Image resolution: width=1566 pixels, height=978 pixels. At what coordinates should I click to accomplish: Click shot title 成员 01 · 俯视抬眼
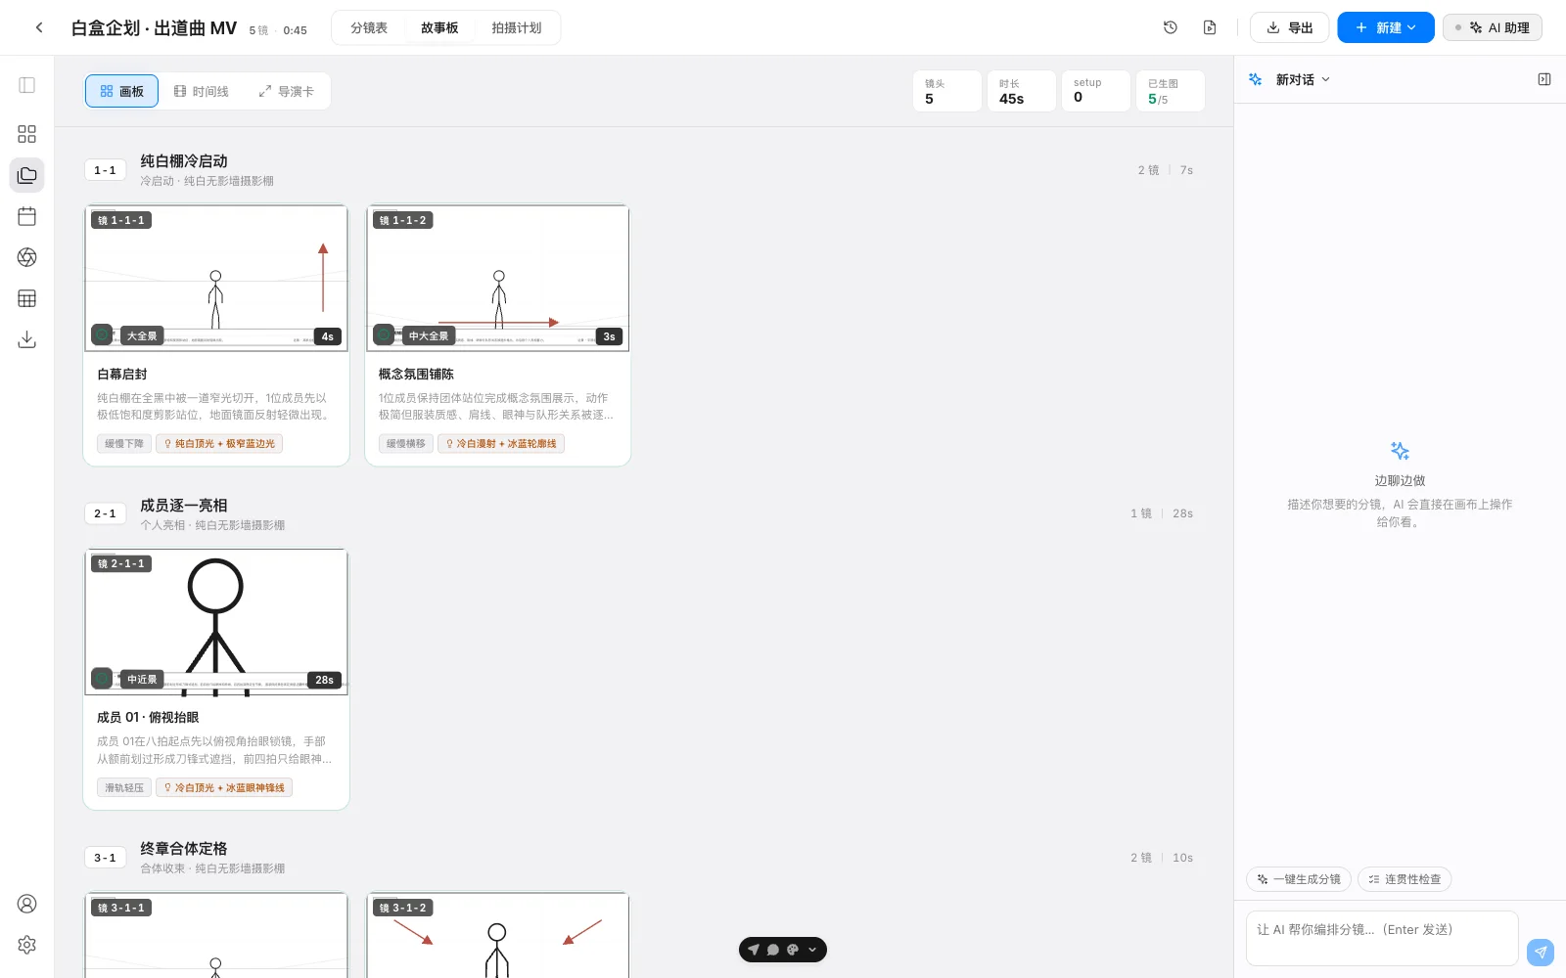(x=148, y=718)
